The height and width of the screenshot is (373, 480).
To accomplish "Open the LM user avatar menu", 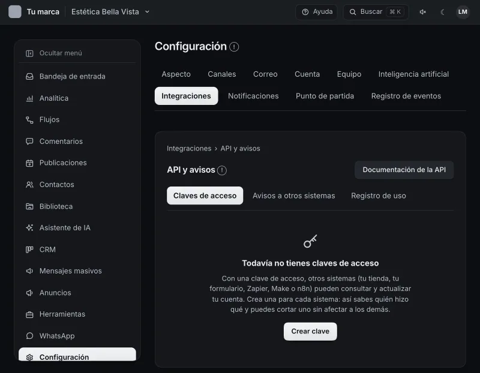I will coord(463,12).
